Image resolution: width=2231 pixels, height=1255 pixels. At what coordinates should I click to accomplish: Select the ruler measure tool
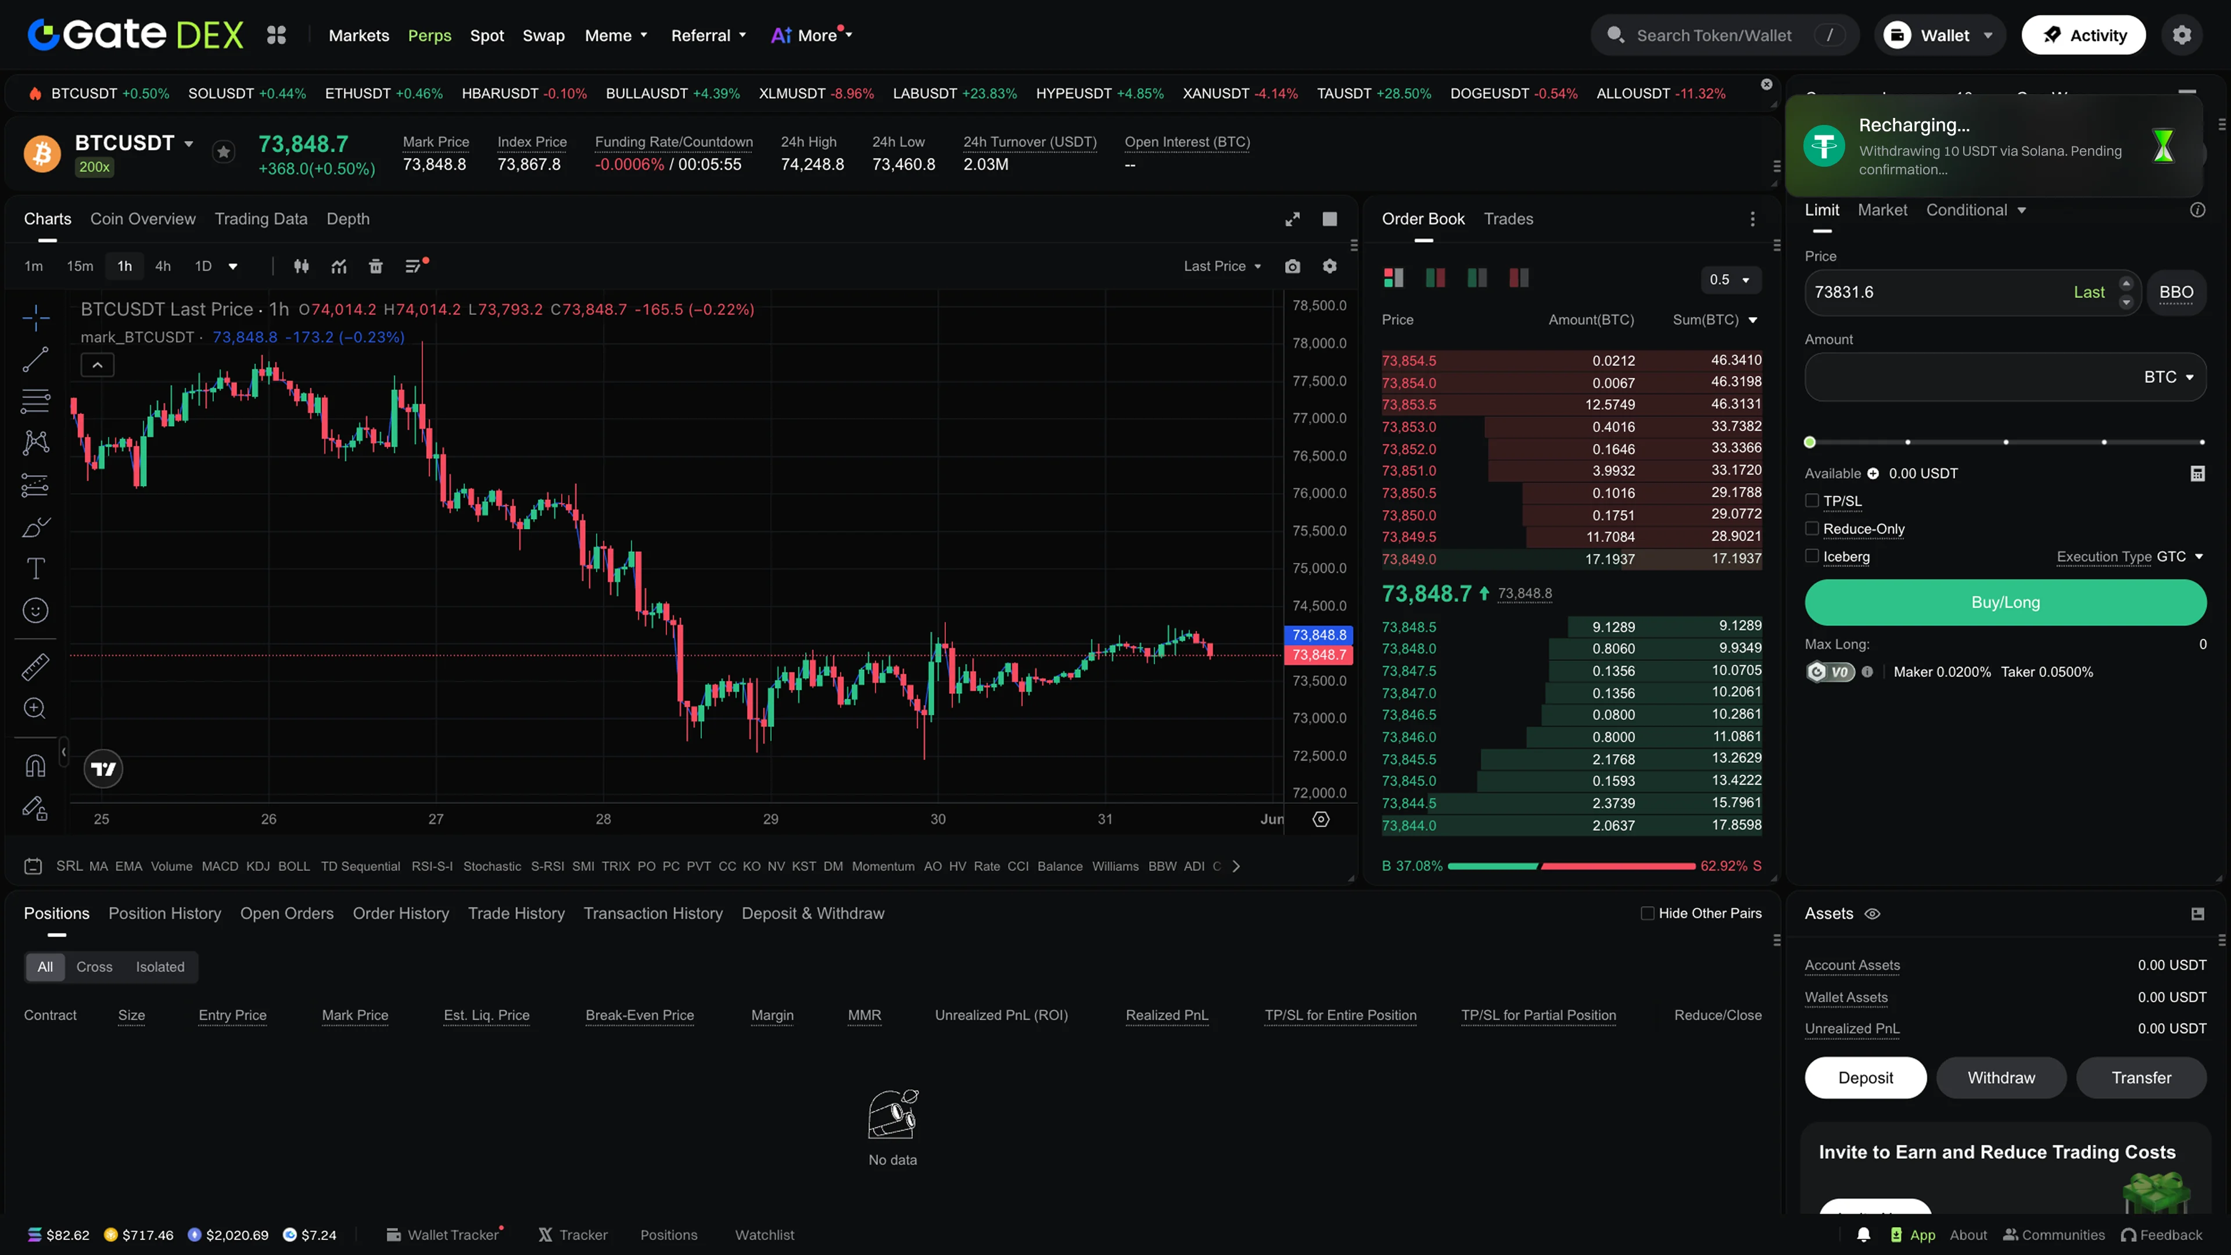[x=35, y=667]
